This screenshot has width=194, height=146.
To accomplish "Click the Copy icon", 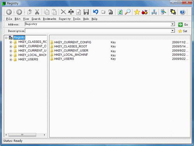I will click(x=47, y=12).
